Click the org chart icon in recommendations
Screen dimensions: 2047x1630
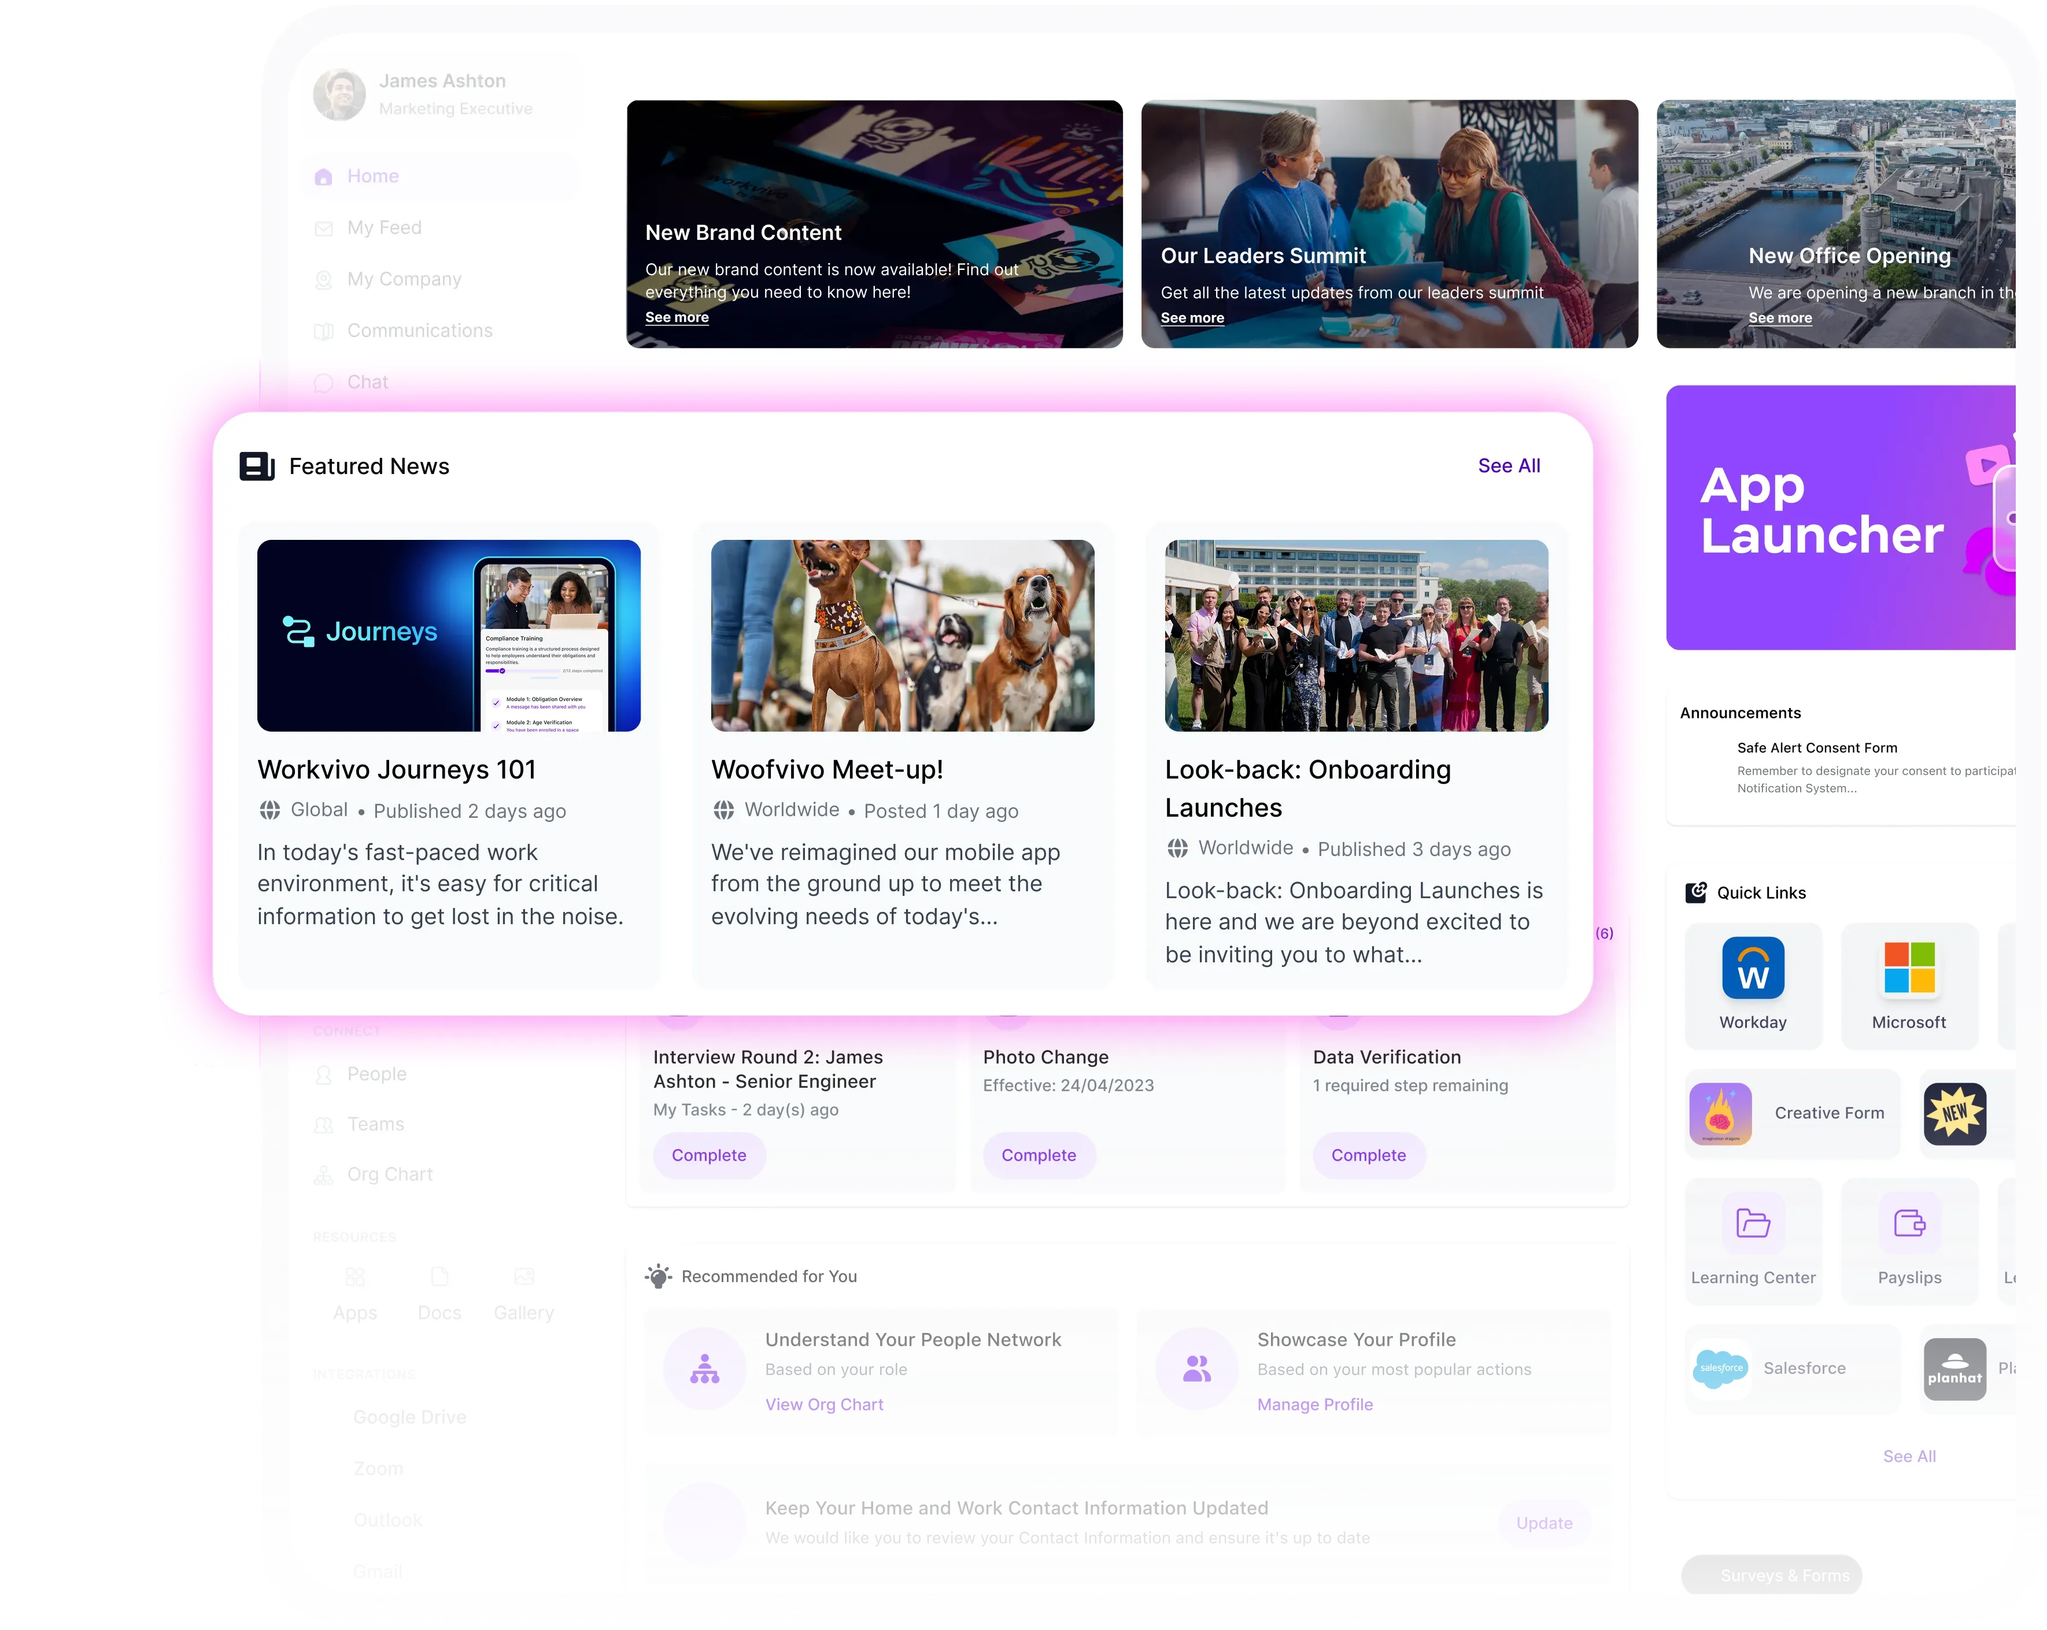click(704, 1368)
